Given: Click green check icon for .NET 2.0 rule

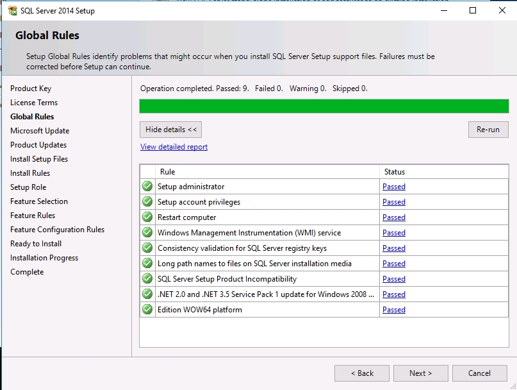Looking at the screenshot, I should tap(147, 294).
